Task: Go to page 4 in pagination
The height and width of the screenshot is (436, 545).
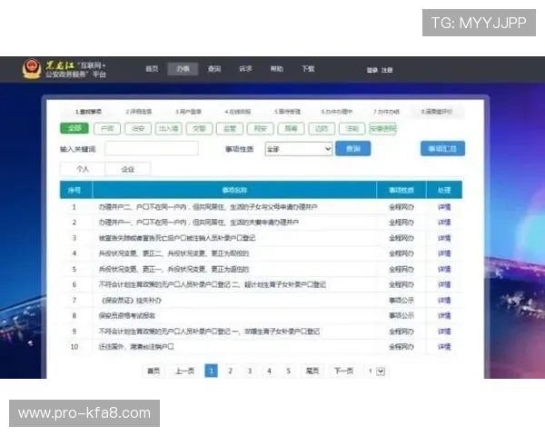Action: [269, 371]
